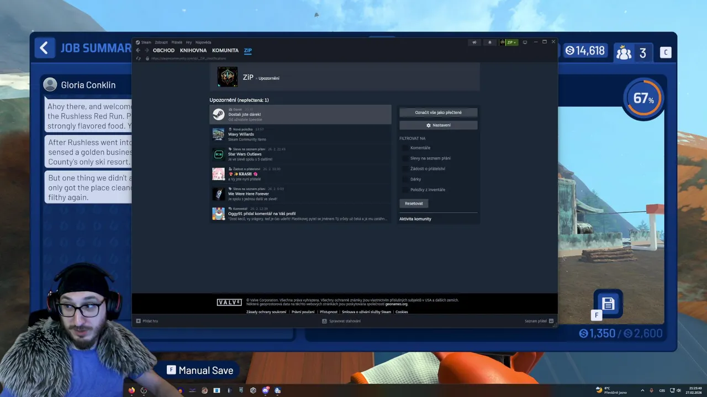707x397 pixels.
Task: Click Přidat hru at bottom left
Action: click(x=147, y=321)
